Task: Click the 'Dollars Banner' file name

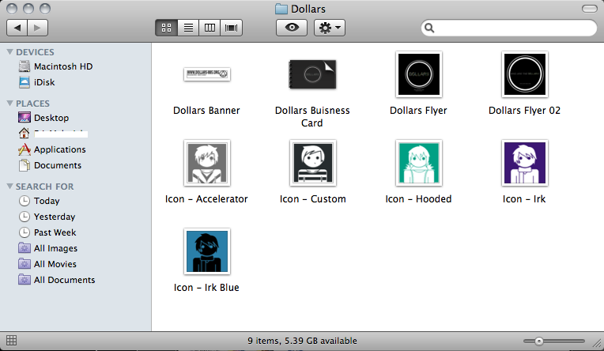Action: pyautogui.click(x=206, y=110)
